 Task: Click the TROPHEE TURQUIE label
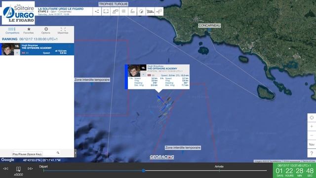[x=113, y=4]
